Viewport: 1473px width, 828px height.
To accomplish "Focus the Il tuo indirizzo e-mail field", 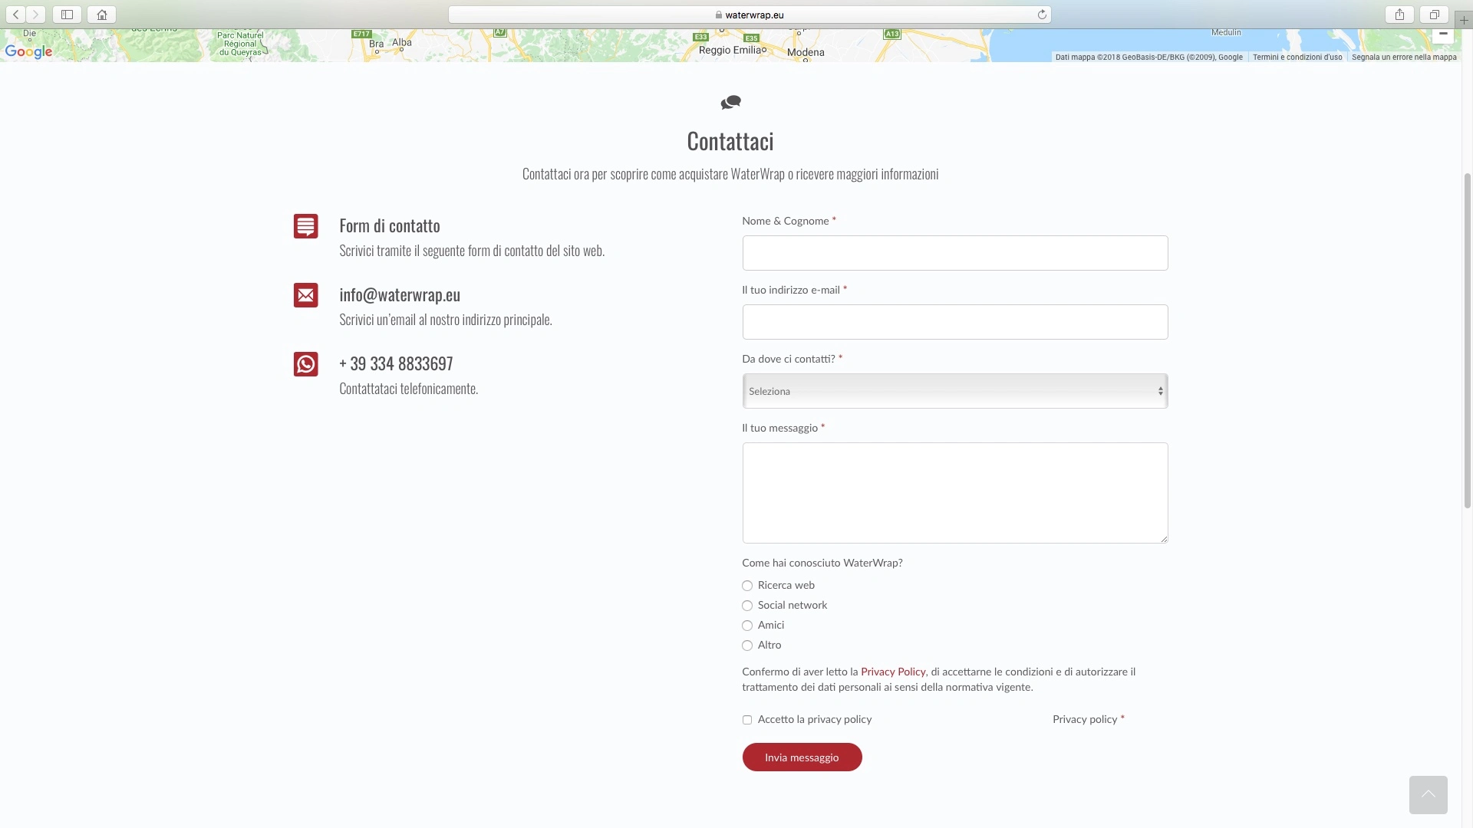I will (x=954, y=322).
